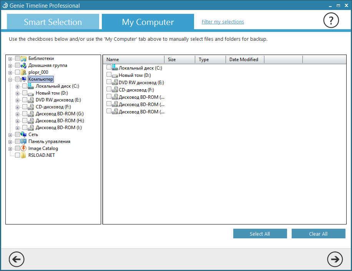Select the Компьютер label in tree
352x271 pixels.
click(x=41, y=79)
